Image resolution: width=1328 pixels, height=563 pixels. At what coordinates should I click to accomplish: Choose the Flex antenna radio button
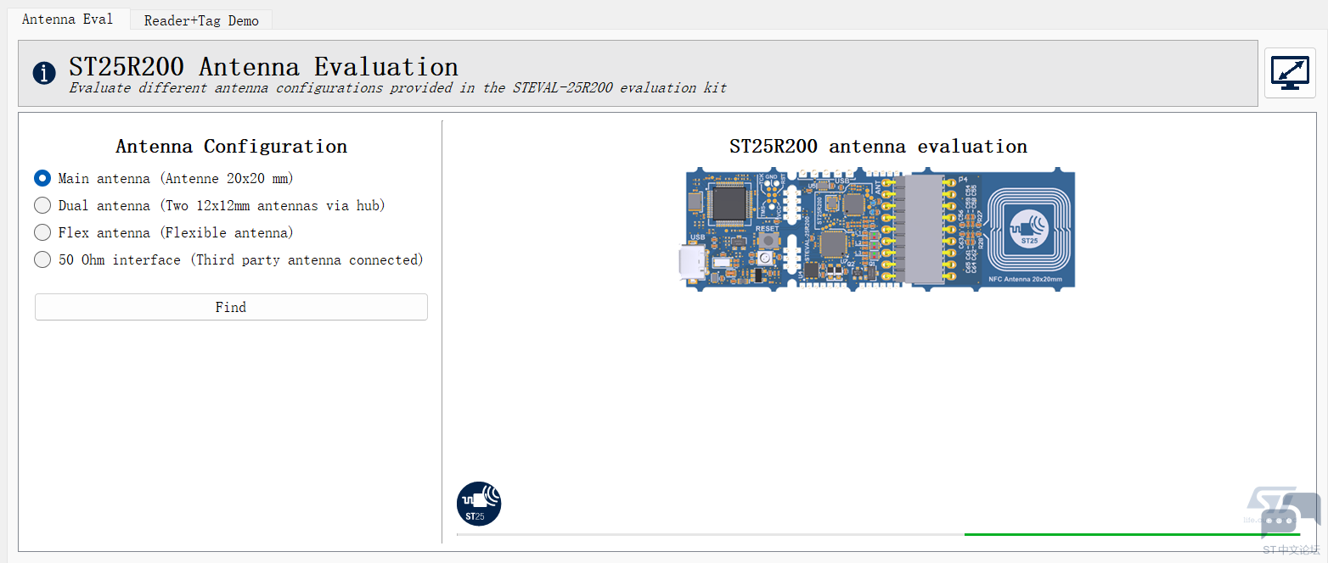[42, 232]
